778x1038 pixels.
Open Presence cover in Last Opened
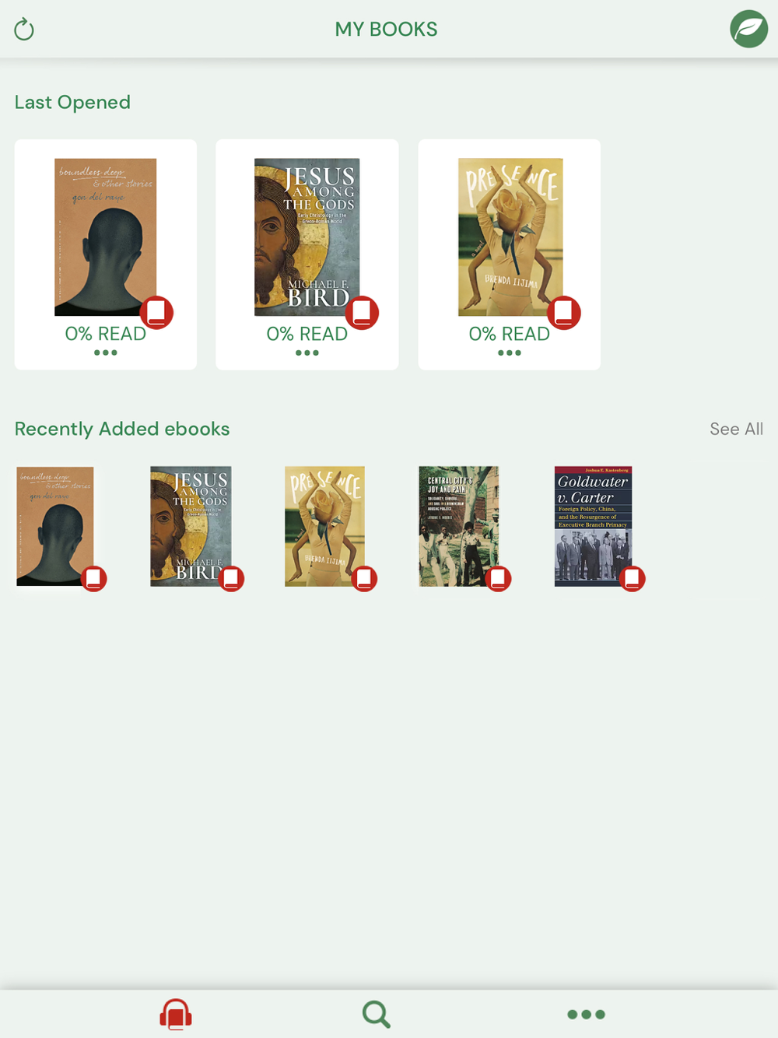point(510,237)
